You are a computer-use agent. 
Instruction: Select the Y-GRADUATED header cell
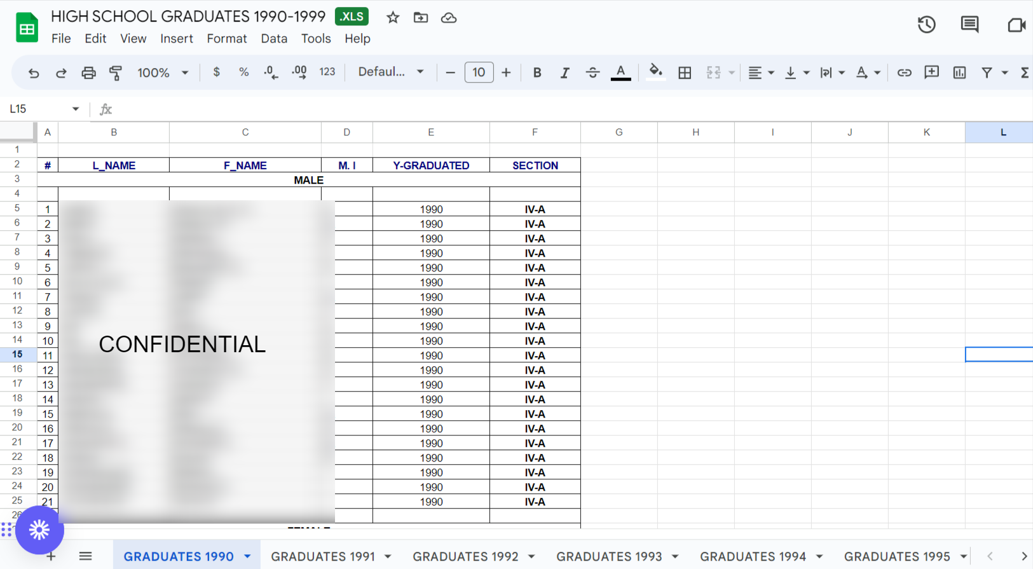coord(431,165)
